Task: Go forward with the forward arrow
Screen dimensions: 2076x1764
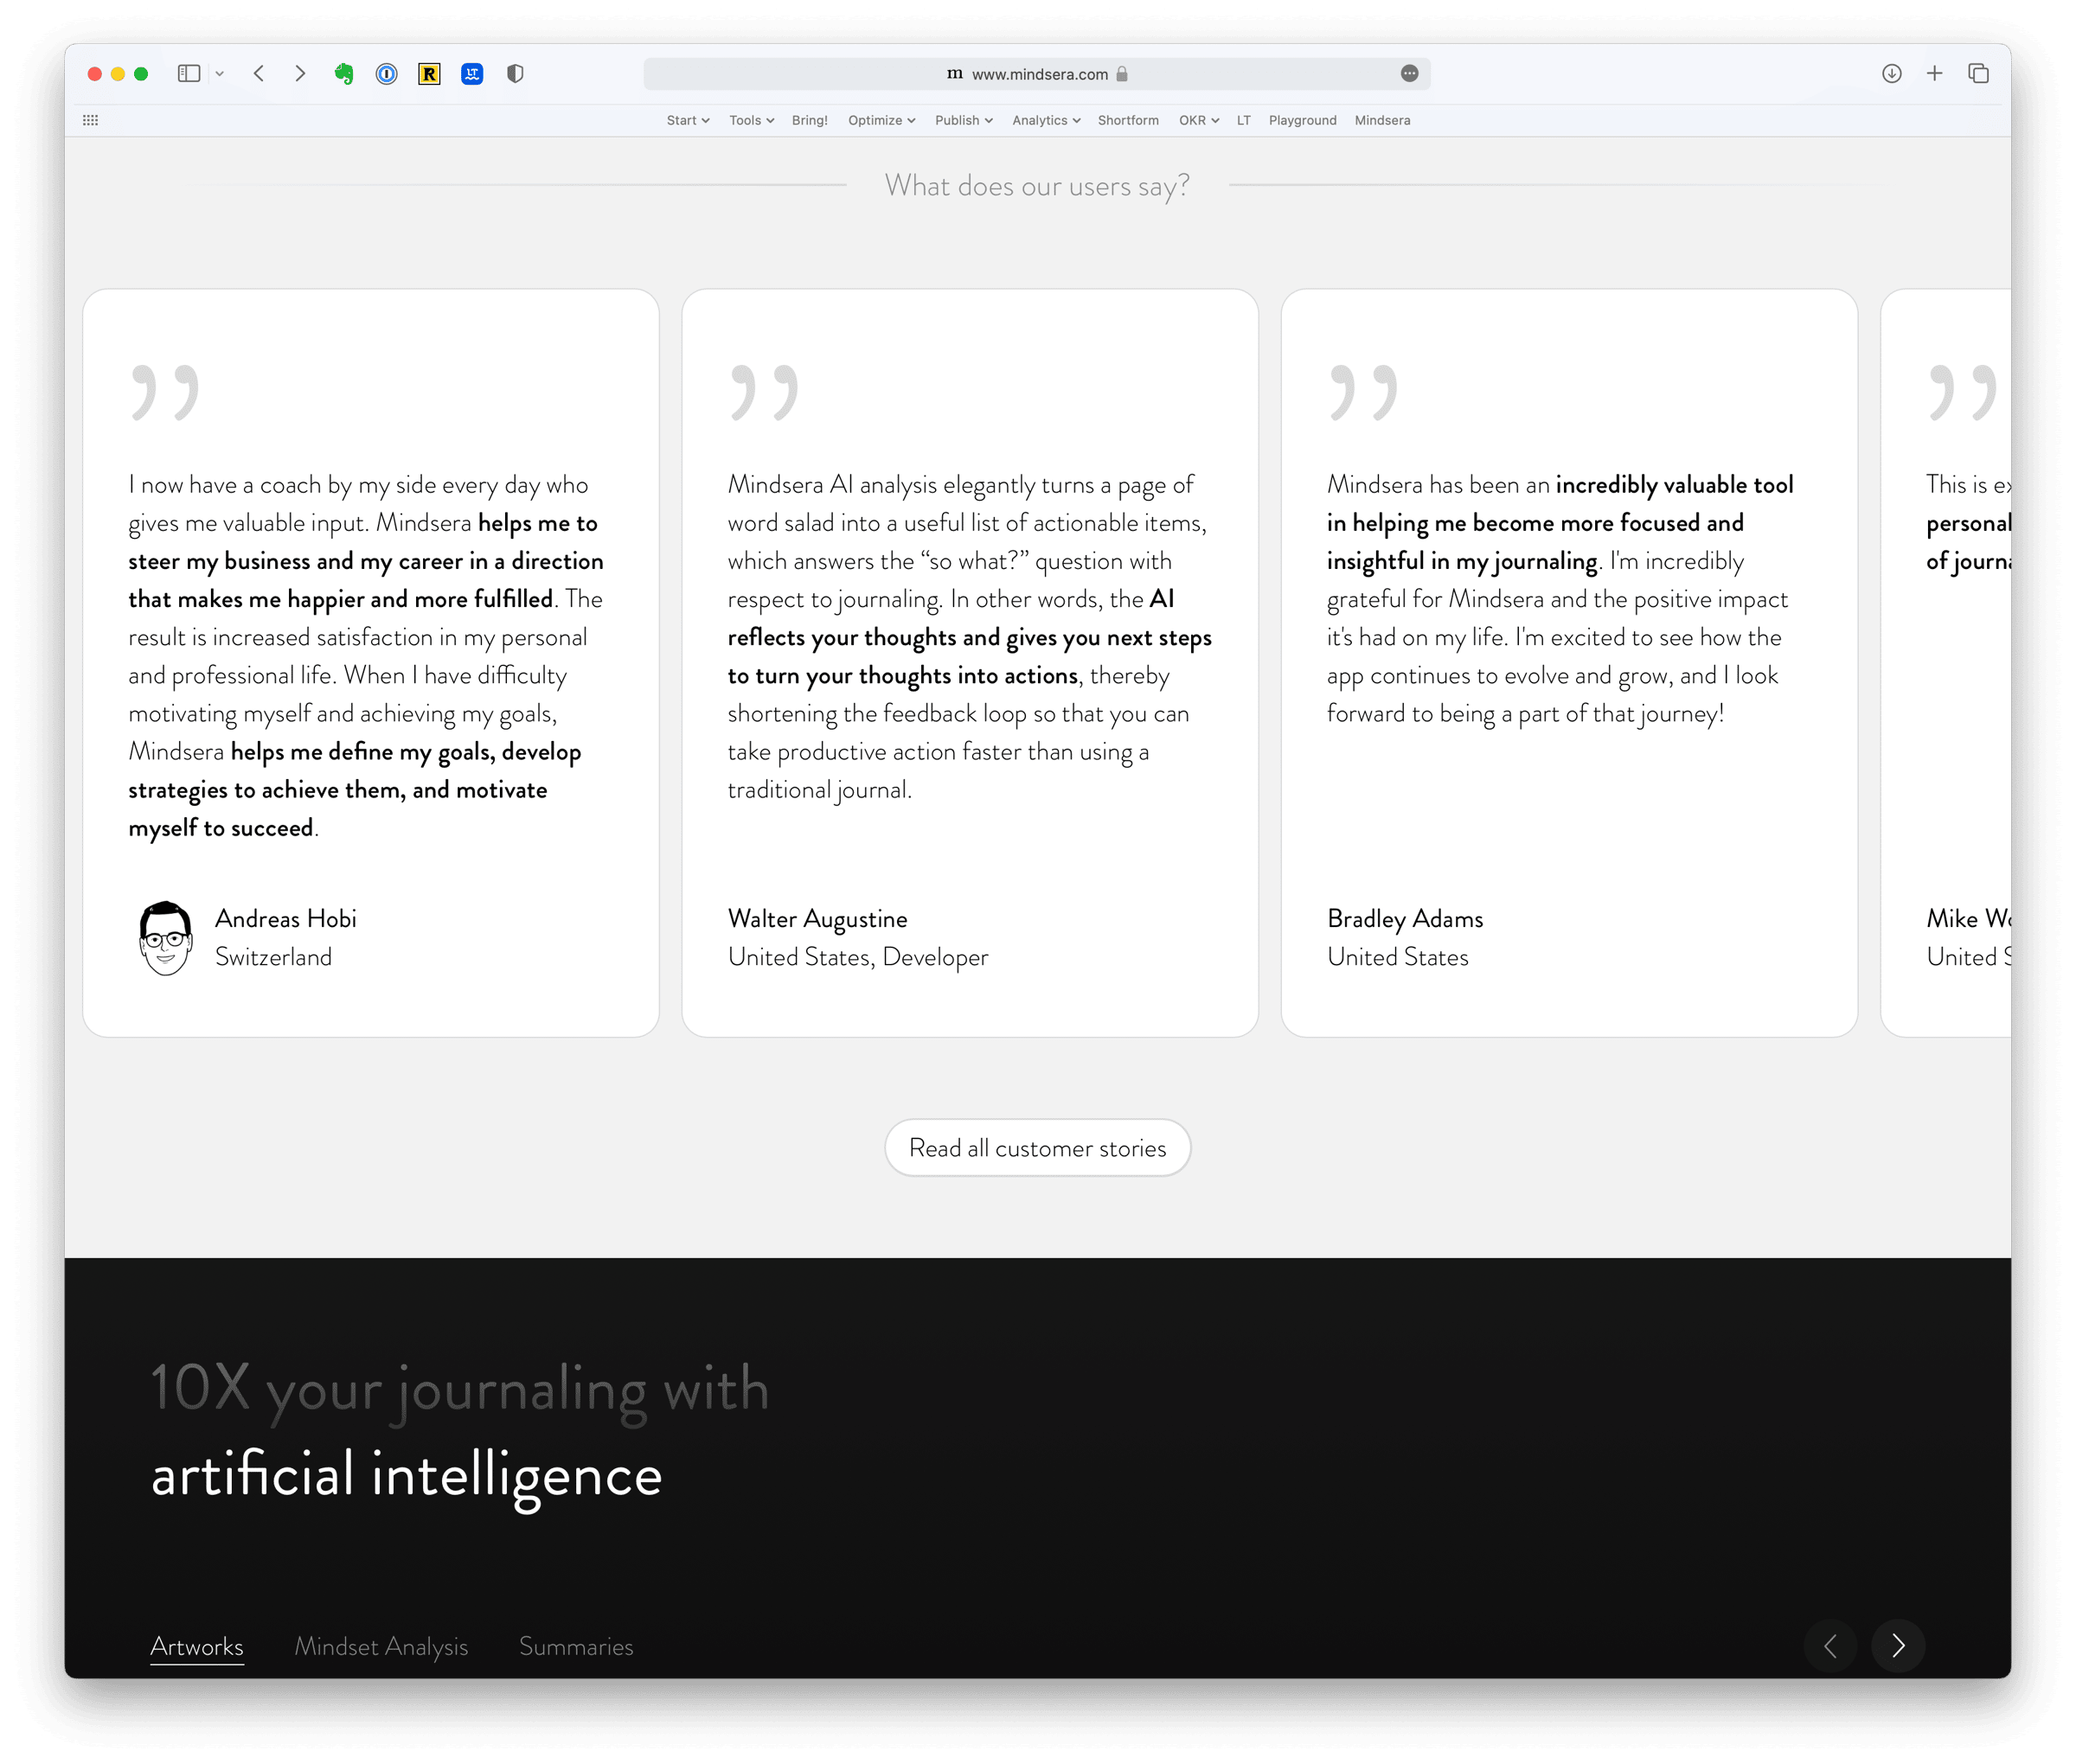Action: (300, 73)
